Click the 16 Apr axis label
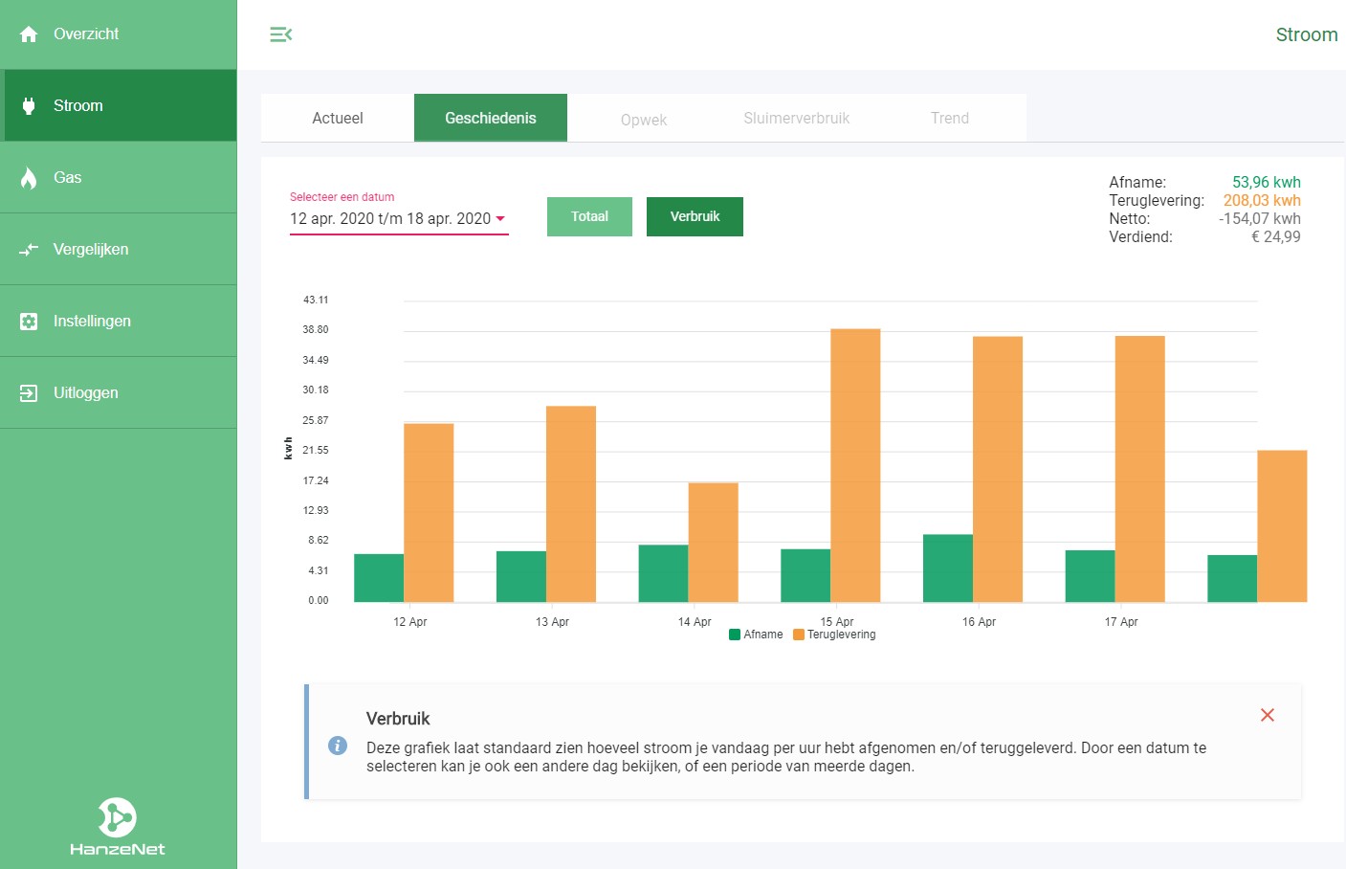The height and width of the screenshot is (869, 1346). pyautogui.click(x=980, y=622)
